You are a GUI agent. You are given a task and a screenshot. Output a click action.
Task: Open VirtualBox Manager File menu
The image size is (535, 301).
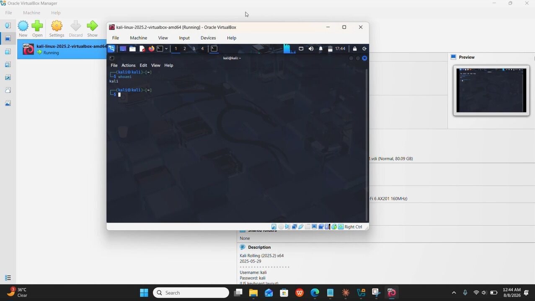point(8,13)
